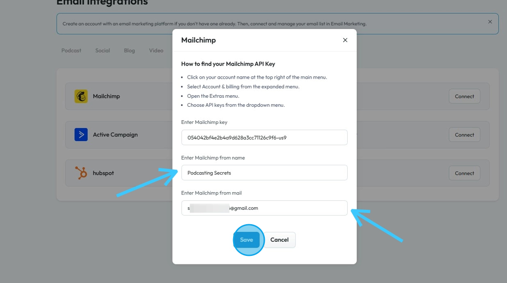Select the 'How to find your Mailchimp API Key' heading
The image size is (507, 283).
(x=228, y=64)
